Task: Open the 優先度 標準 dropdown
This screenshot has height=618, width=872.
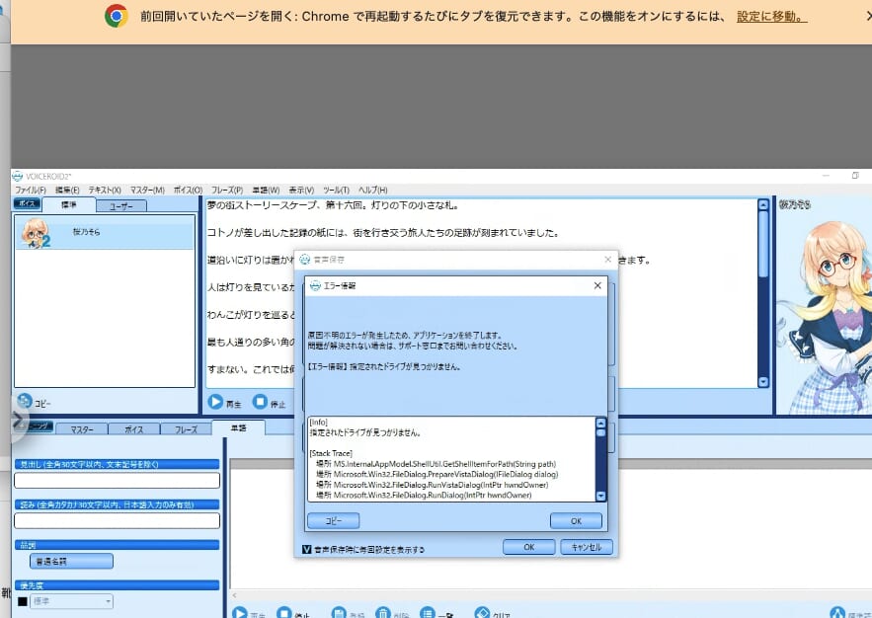Action: point(71,601)
